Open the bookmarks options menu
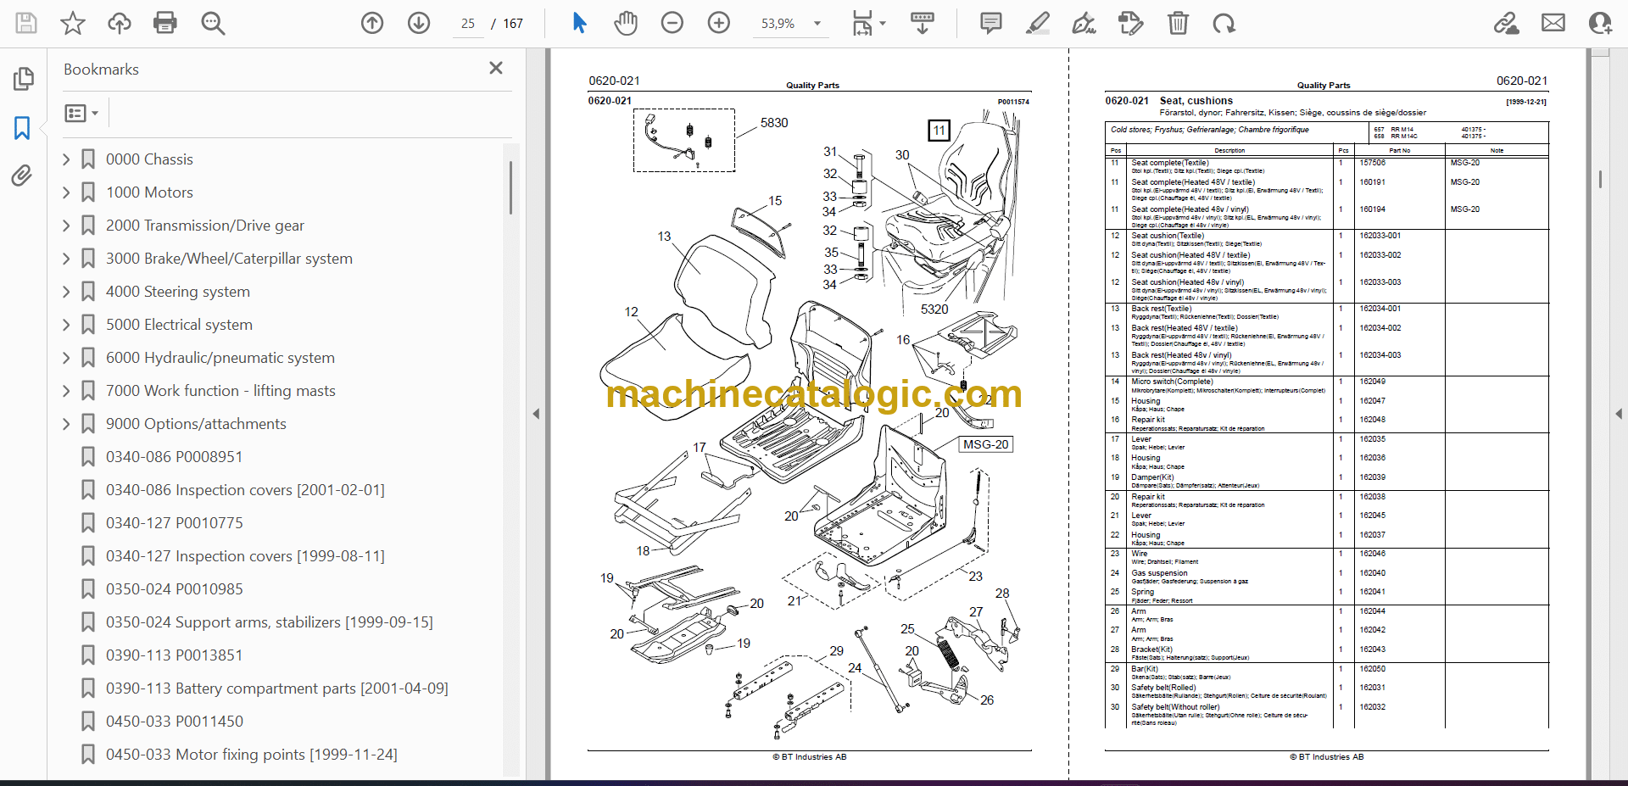The width and height of the screenshot is (1628, 786). [x=82, y=113]
